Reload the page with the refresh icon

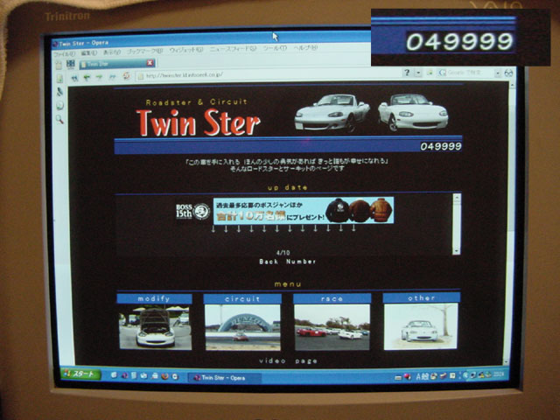point(126,76)
